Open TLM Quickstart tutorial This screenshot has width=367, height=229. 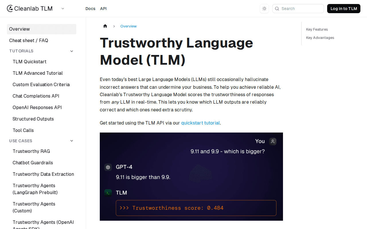pyautogui.click(x=43, y=62)
